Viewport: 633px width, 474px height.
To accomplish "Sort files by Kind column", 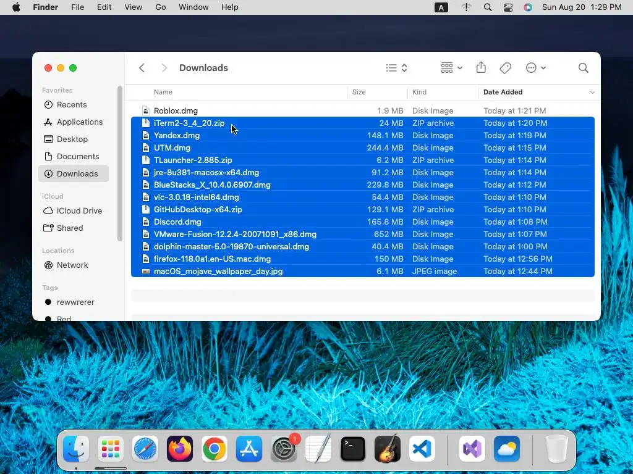I will tap(420, 93).
